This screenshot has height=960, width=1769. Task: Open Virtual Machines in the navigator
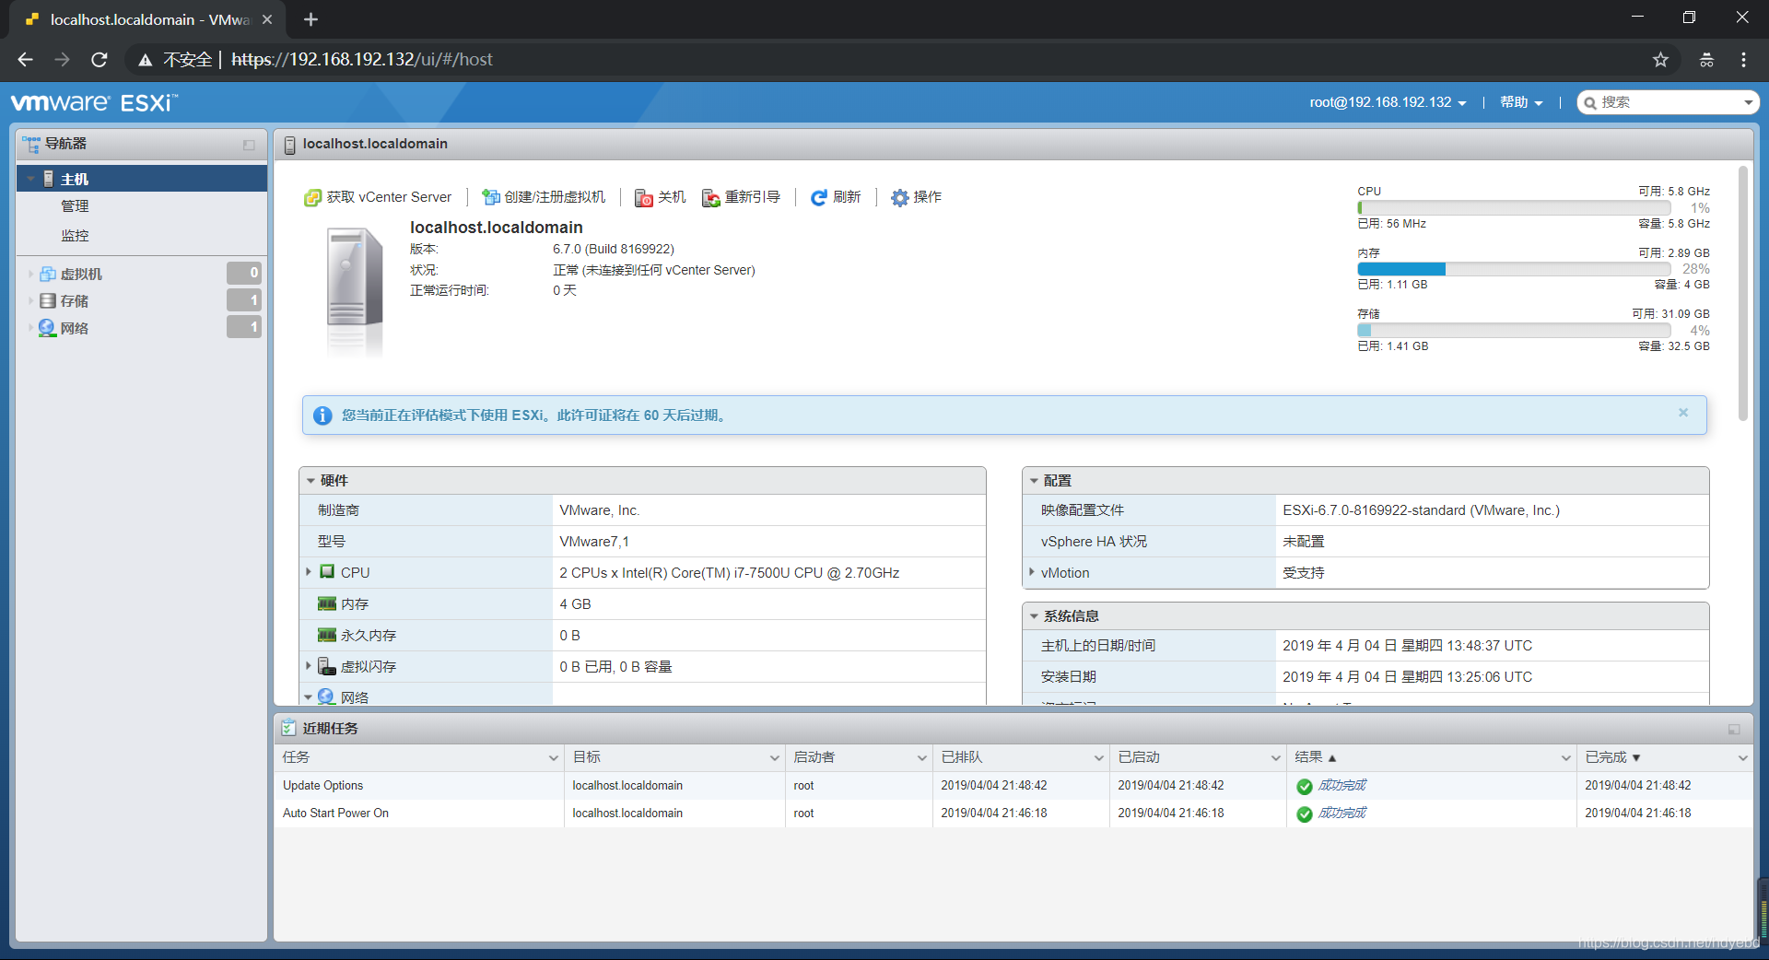81,275
